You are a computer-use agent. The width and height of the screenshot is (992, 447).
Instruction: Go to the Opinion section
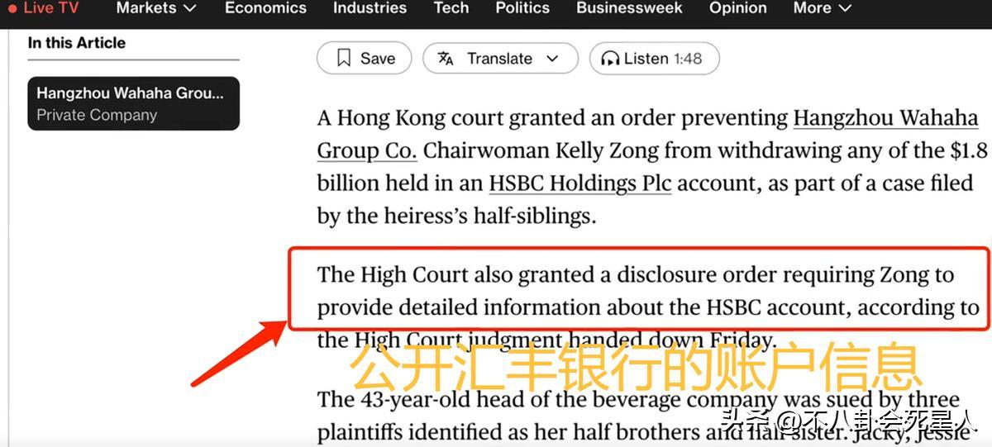coord(737,8)
